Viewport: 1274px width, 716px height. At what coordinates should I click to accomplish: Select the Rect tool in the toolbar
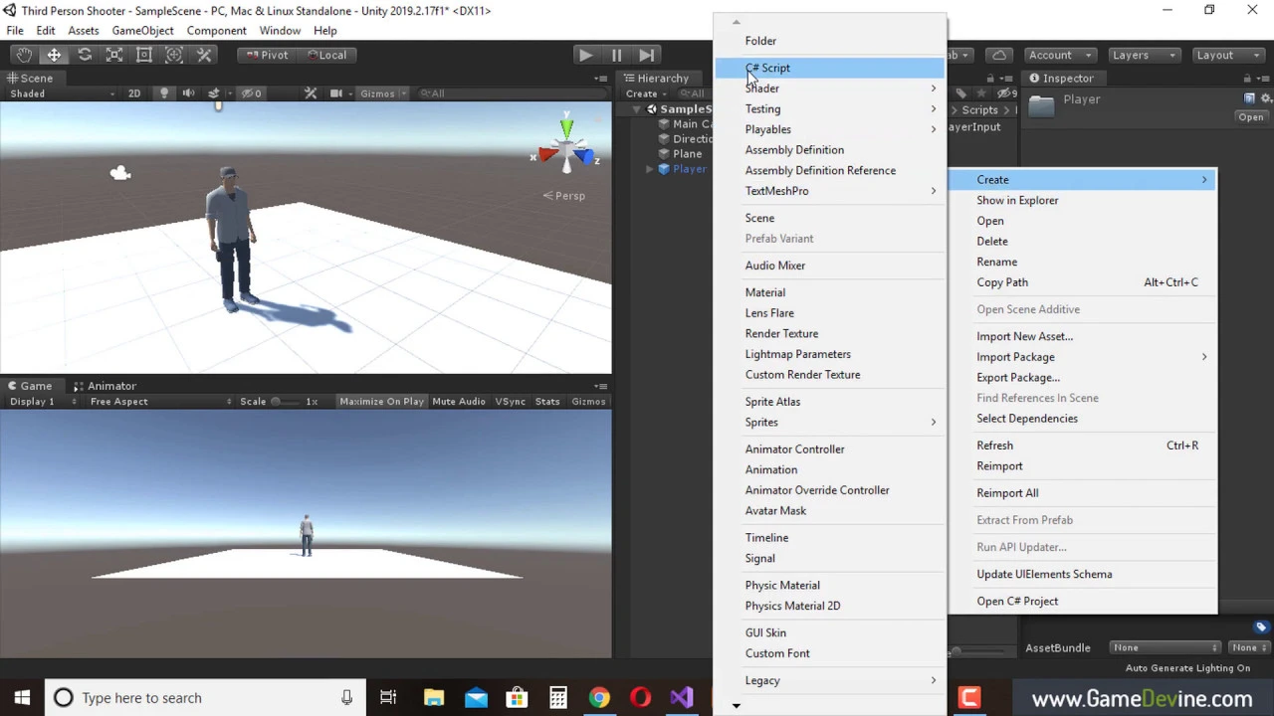(x=144, y=55)
